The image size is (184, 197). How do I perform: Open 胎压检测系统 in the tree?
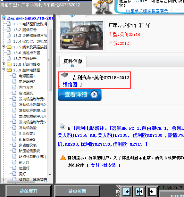(29, 151)
